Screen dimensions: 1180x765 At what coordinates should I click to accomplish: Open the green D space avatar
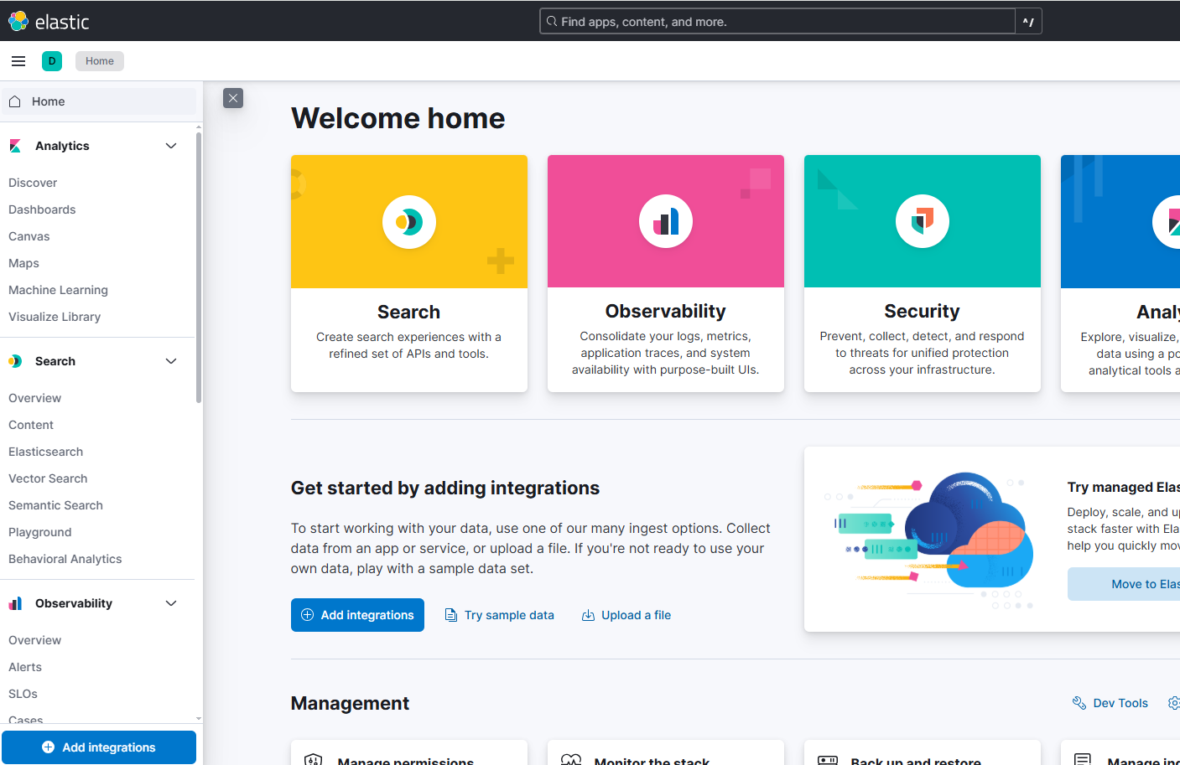tap(52, 61)
